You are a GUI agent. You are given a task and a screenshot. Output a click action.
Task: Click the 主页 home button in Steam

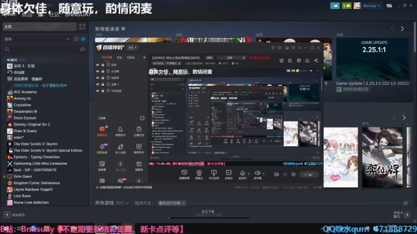coord(40,27)
